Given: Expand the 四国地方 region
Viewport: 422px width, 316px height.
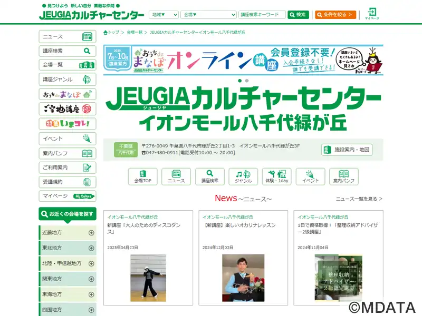Looking at the screenshot, I should coord(68,310).
